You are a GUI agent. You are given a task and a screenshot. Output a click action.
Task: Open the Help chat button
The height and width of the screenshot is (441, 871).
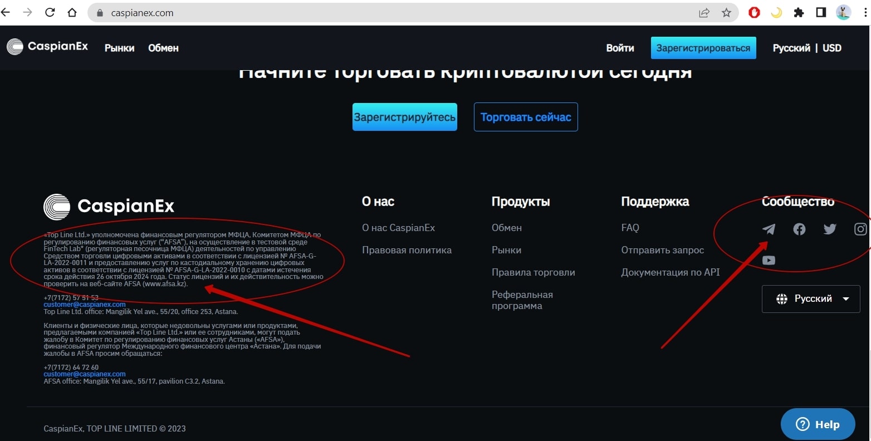(x=818, y=424)
